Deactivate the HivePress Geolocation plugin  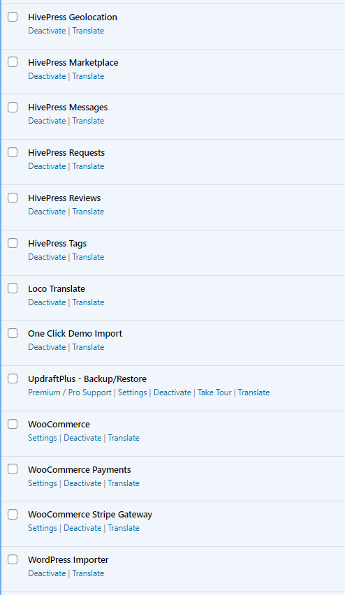pyautogui.click(x=47, y=31)
